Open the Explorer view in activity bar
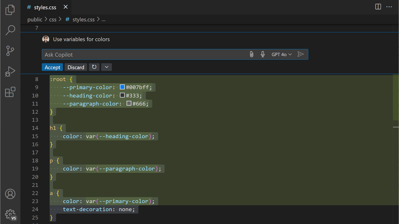The image size is (399, 224). pos(10,10)
